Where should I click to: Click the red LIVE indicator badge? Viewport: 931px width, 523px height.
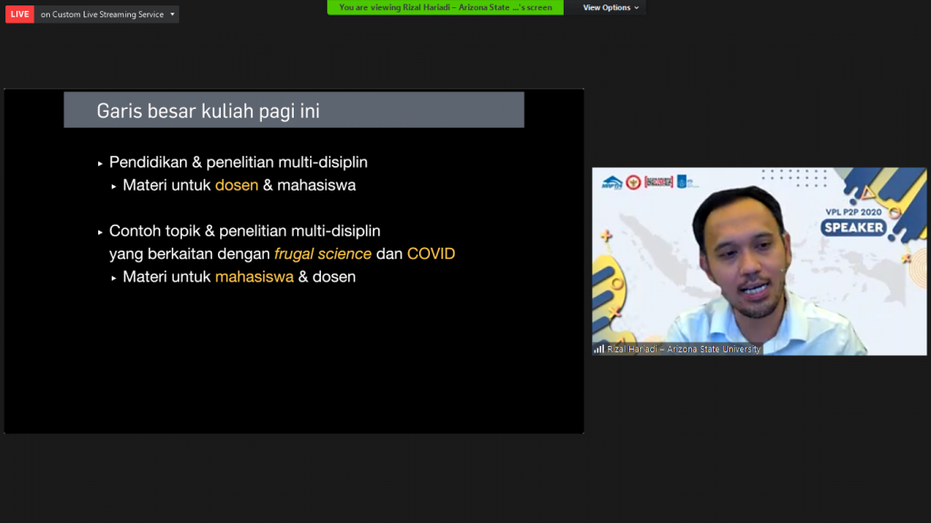[x=20, y=15]
